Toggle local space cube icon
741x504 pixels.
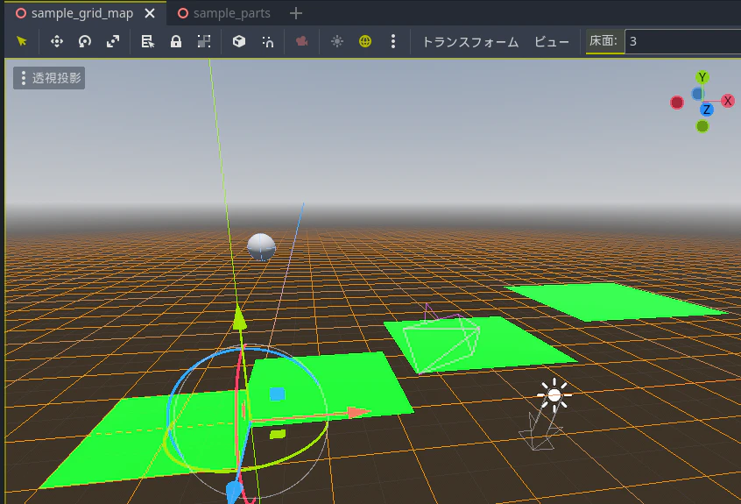(x=239, y=41)
